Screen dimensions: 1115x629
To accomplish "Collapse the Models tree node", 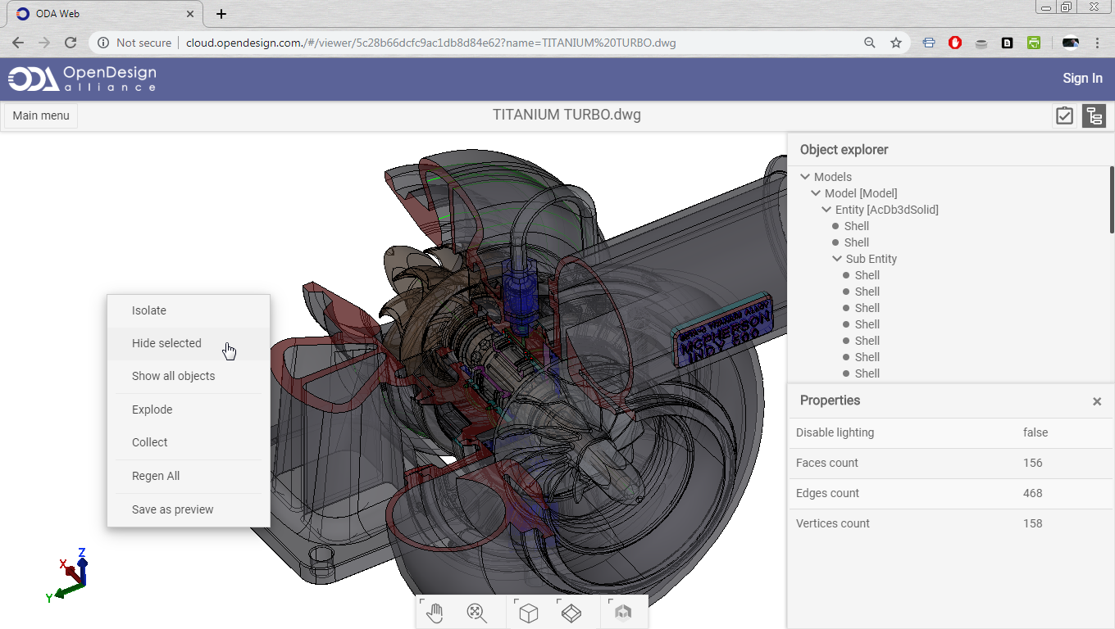I will click(x=805, y=177).
